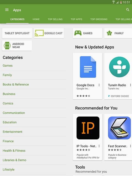The image size is (132, 176).
Task: Open Google Docs app icon
Action: click(x=88, y=67)
